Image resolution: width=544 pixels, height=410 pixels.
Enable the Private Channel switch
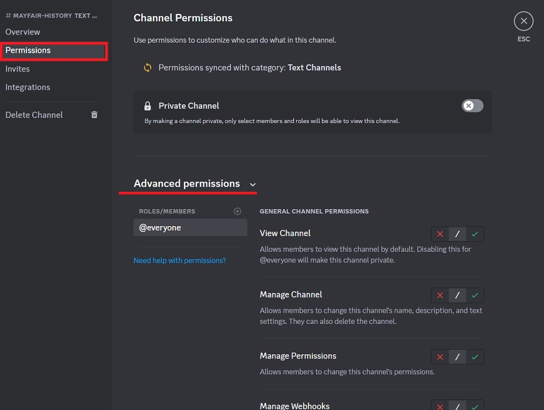[x=472, y=105]
